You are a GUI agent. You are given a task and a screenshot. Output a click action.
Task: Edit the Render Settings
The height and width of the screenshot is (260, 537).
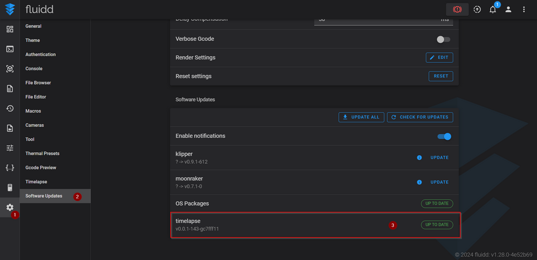click(439, 58)
